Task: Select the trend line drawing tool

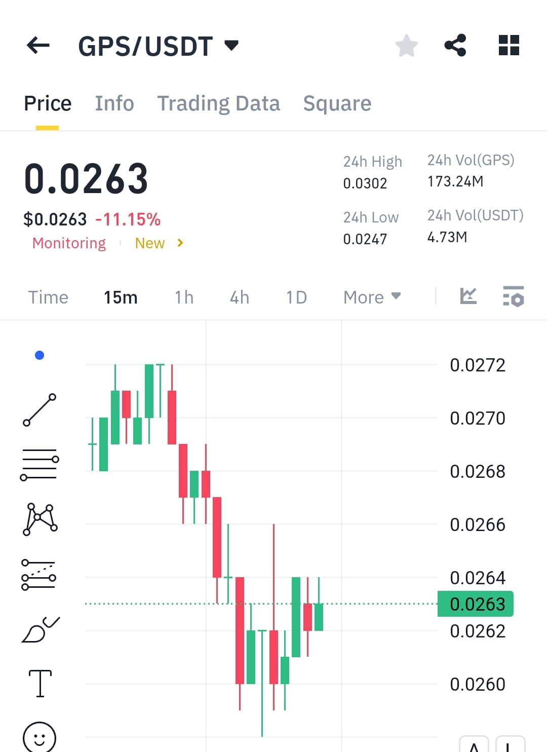Action: tap(40, 409)
